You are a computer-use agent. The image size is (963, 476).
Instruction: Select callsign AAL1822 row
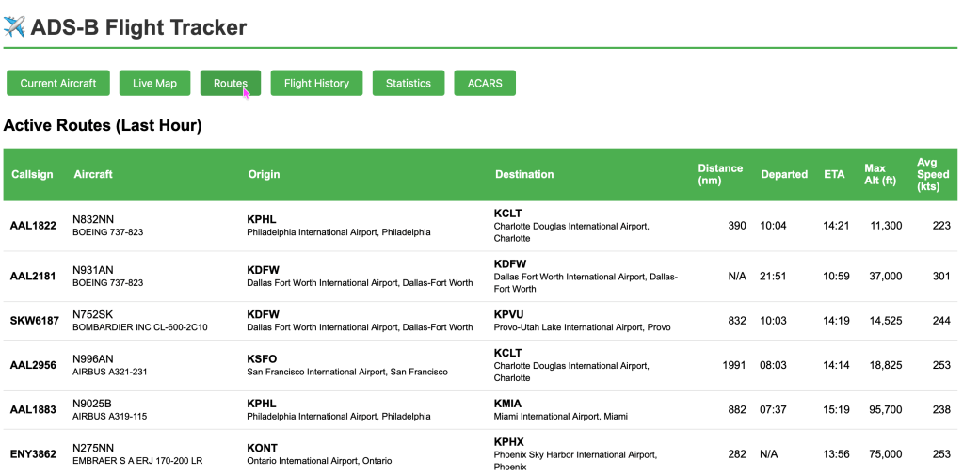(480, 226)
